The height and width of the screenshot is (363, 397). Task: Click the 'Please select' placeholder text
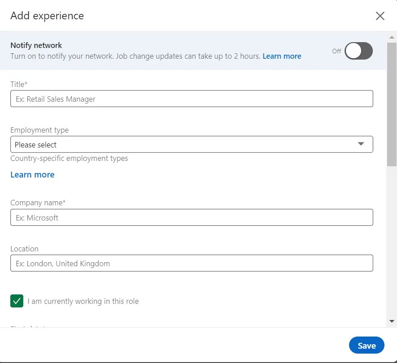coord(36,145)
